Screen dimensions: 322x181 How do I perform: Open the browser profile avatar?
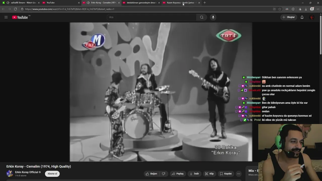312,9
